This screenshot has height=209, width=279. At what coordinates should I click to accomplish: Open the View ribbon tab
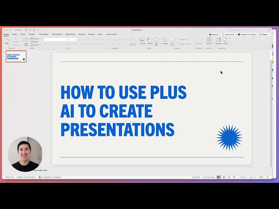pos(100,34)
